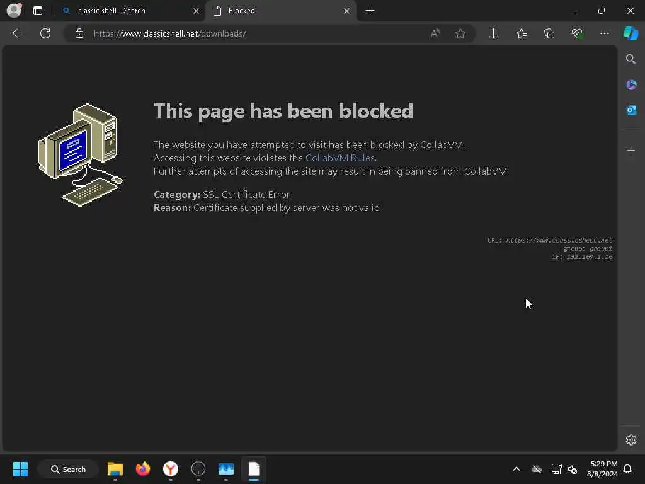Add this page to favorites star
Image resolution: width=645 pixels, height=484 pixels.
pyautogui.click(x=460, y=33)
